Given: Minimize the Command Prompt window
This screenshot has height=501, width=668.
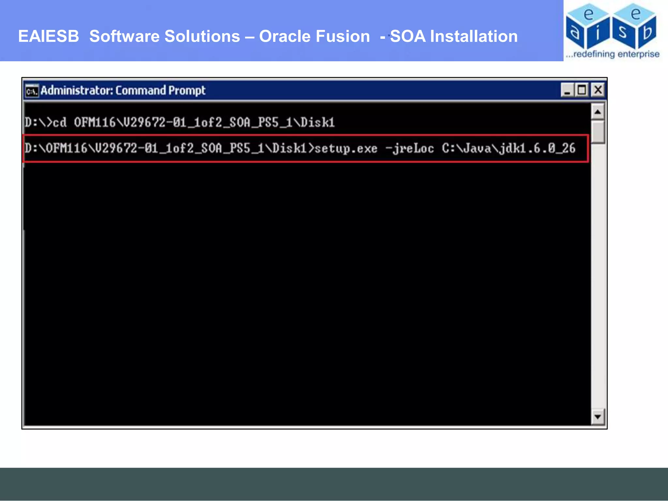Looking at the screenshot, I should point(568,90).
